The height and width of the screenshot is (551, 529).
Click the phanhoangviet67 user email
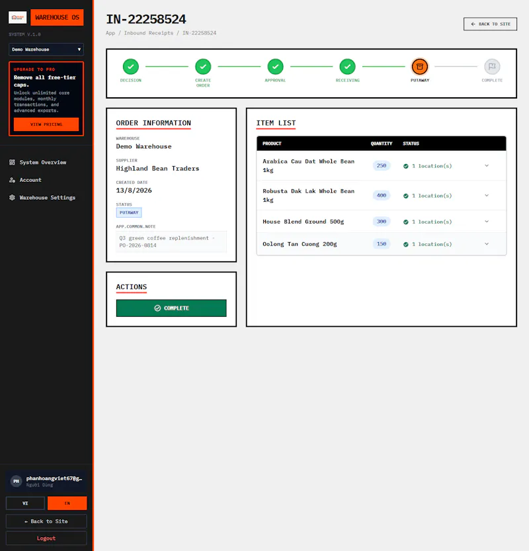(54, 478)
